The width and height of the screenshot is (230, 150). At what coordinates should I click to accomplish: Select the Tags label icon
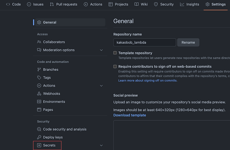(39, 78)
